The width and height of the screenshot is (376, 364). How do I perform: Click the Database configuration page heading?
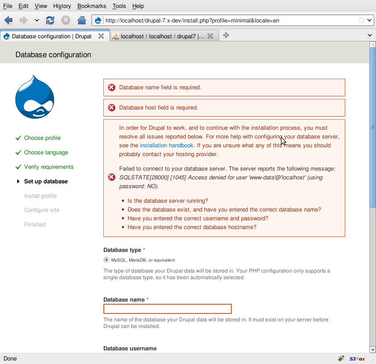pos(53,55)
